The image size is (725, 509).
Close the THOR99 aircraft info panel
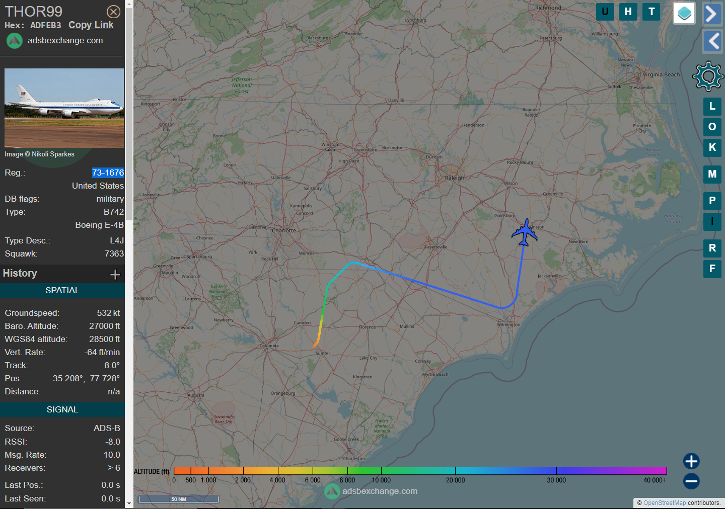click(x=114, y=12)
